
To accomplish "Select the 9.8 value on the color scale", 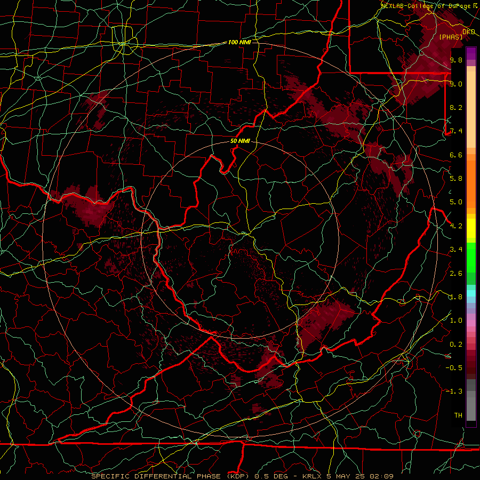I will point(456,60).
